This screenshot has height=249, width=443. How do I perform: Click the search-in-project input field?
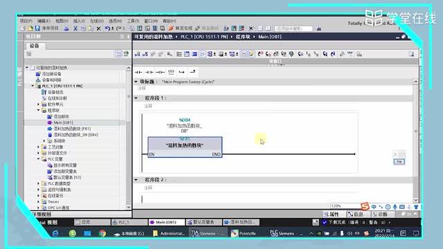[x=293, y=28]
